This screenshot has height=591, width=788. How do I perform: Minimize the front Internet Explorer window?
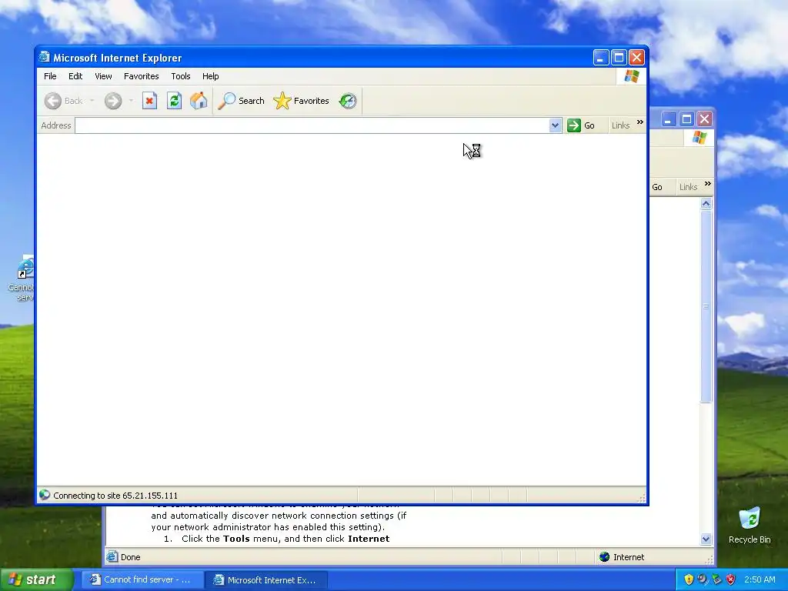click(601, 57)
